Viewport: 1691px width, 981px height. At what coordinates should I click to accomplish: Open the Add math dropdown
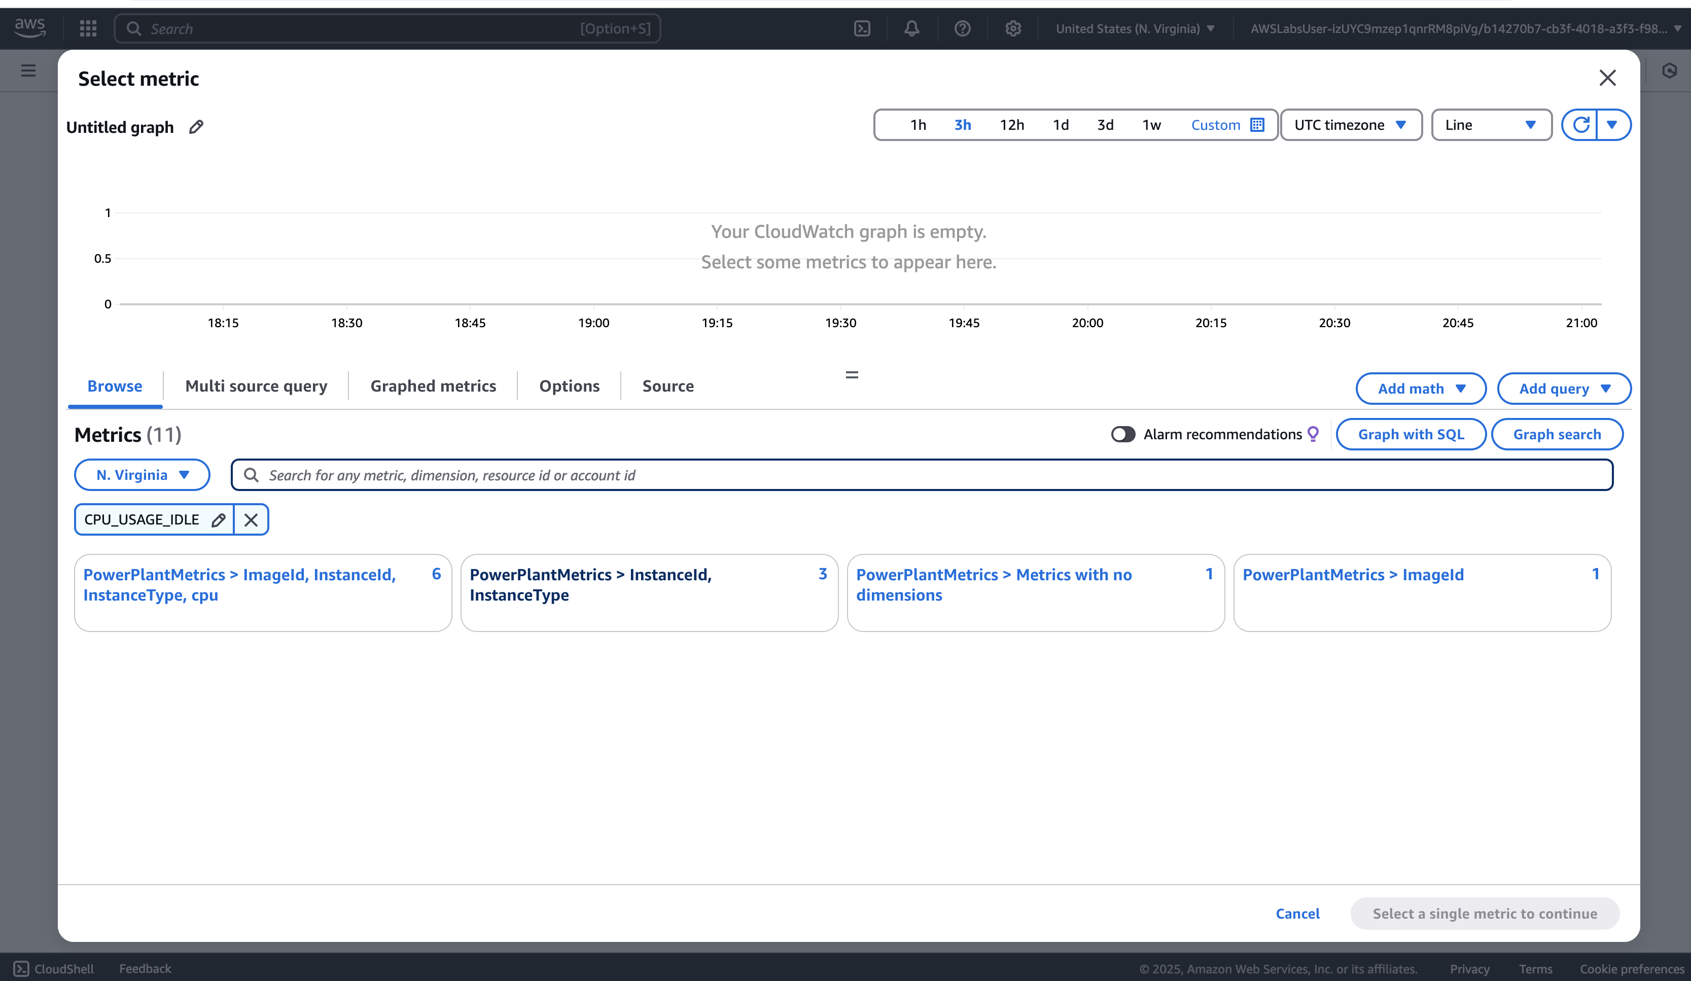[x=1421, y=389]
